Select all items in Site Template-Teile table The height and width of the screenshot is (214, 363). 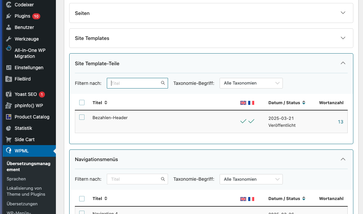pos(82,103)
